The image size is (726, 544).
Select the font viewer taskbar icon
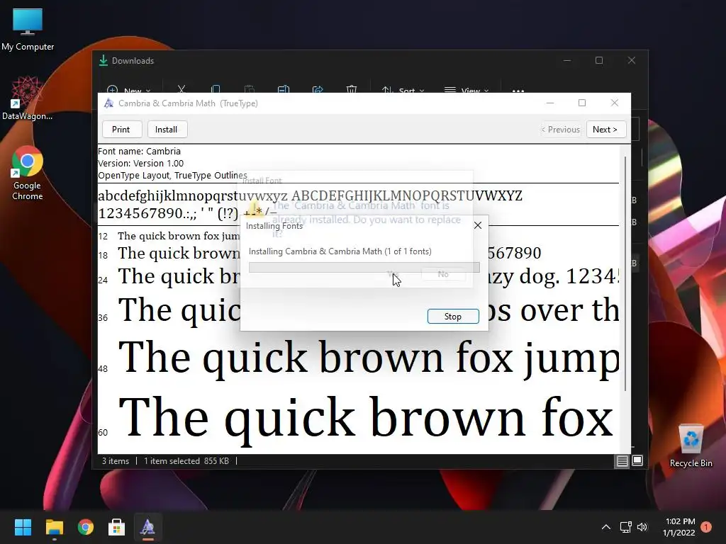pos(147,527)
